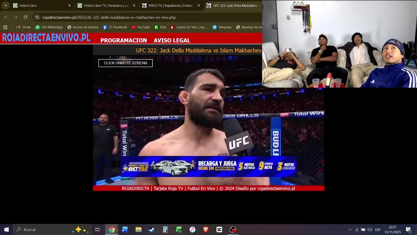Switch to the Futbol Libre tab
Screen dimensions: 417x235
click(42, 6)
